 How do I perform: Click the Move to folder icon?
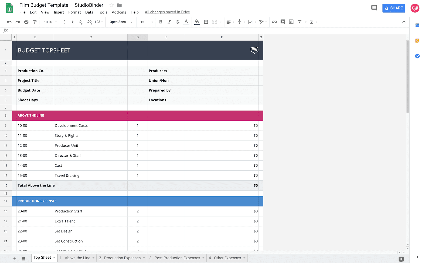pyautogui.click(x=120, y=5)
